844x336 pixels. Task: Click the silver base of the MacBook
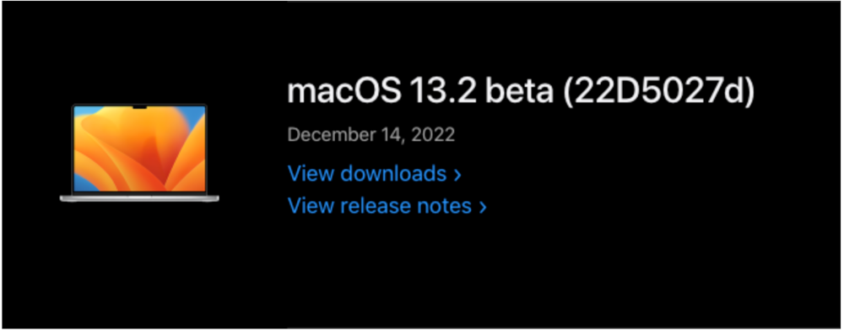139,198
